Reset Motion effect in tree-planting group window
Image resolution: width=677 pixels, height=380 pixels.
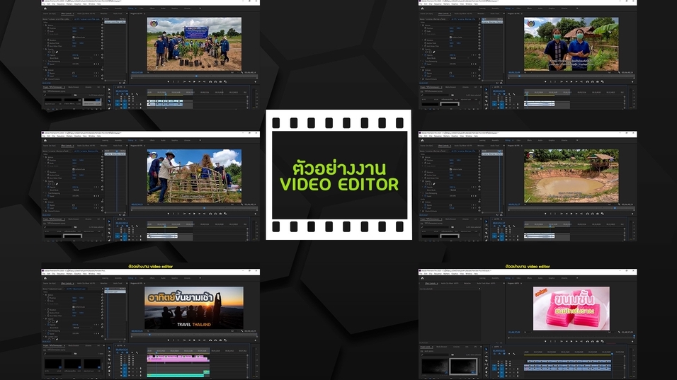tap(102, 25)
